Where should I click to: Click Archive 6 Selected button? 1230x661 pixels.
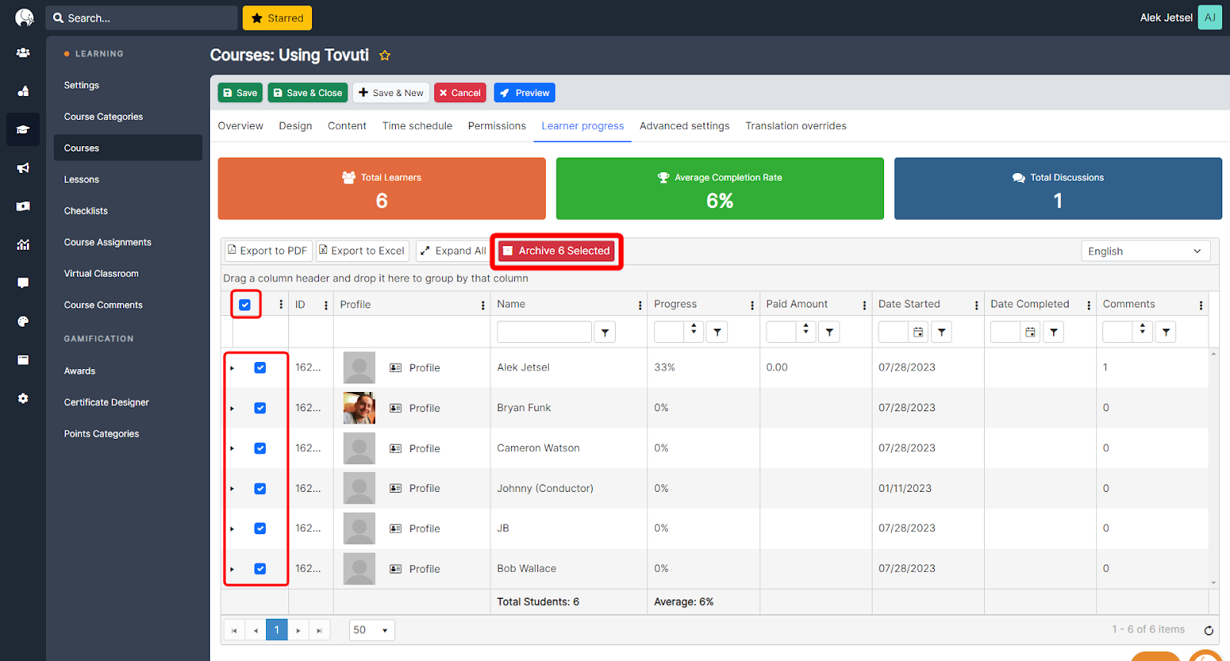point(557,251)
